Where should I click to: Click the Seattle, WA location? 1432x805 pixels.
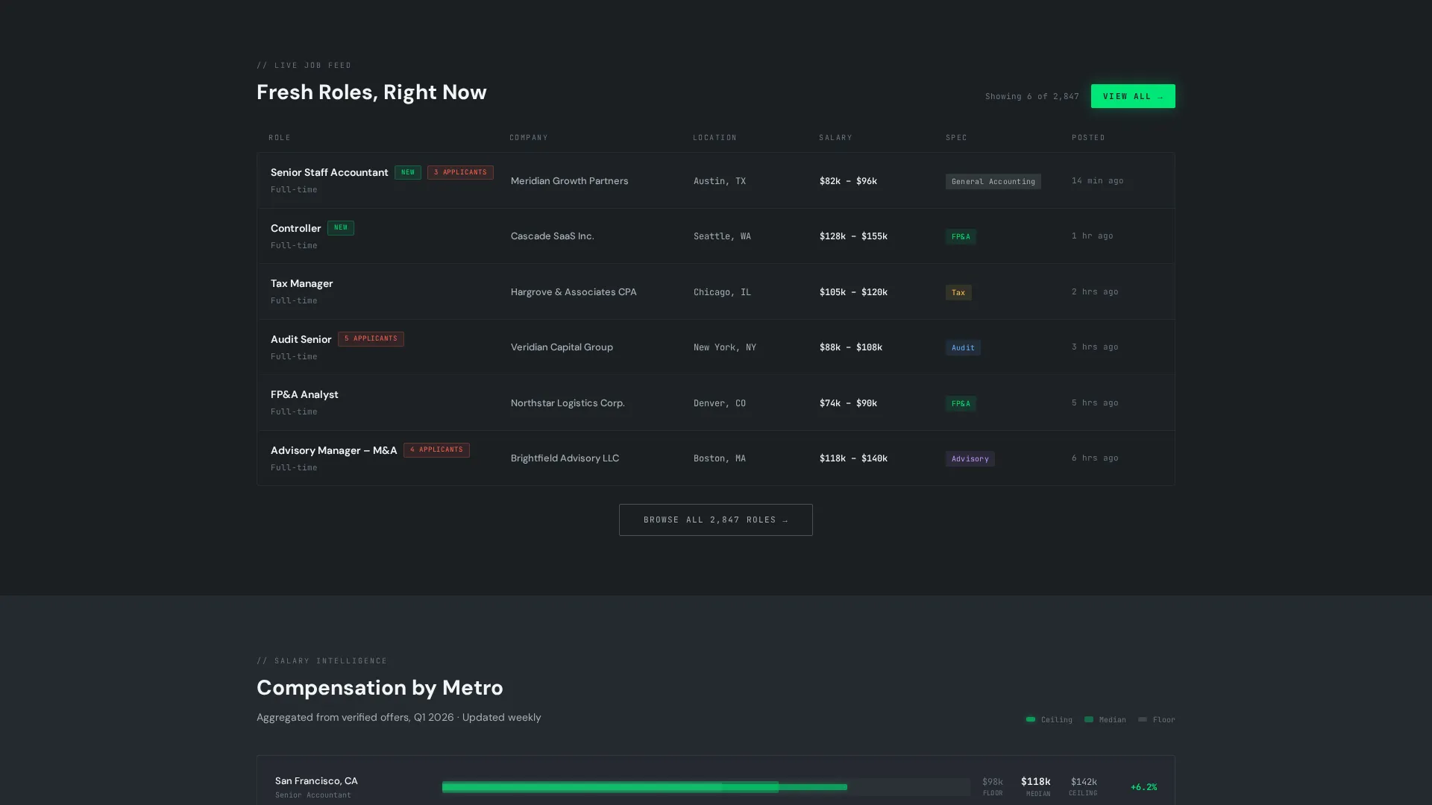(x=722, y=236)
